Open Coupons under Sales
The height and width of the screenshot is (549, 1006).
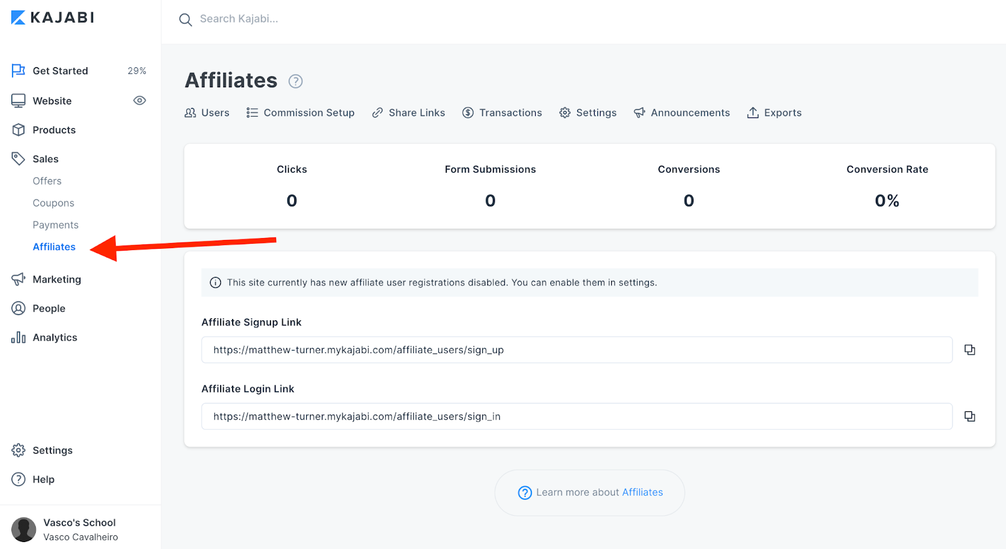point(53,203)
